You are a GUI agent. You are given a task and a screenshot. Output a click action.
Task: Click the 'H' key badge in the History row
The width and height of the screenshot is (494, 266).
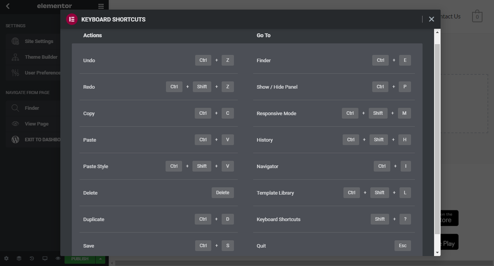(405, 140)
